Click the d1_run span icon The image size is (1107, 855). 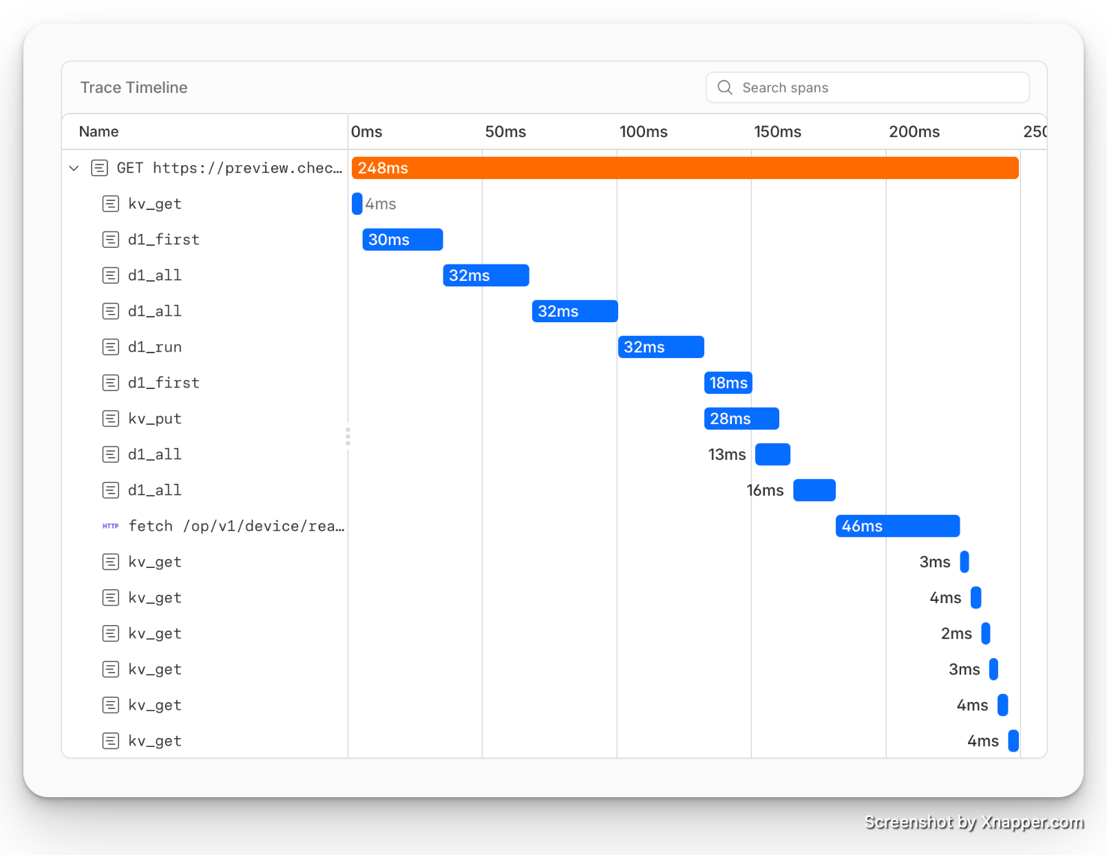pos(110,347)
